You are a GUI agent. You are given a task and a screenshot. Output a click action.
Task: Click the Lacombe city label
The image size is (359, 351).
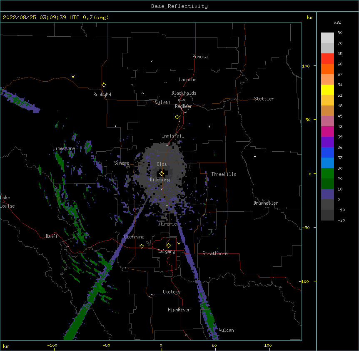(x=187, y=80)
